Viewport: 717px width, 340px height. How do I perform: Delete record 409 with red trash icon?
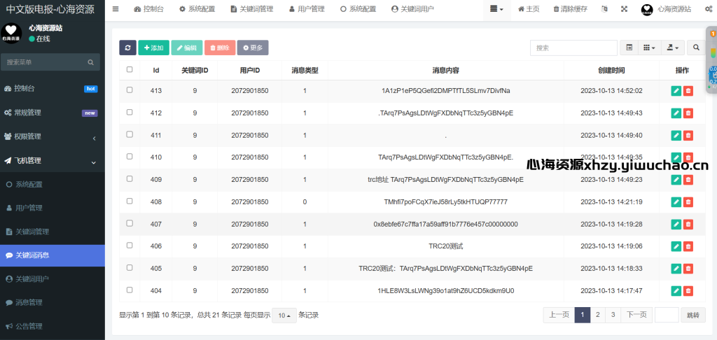(x=688, y=180)
